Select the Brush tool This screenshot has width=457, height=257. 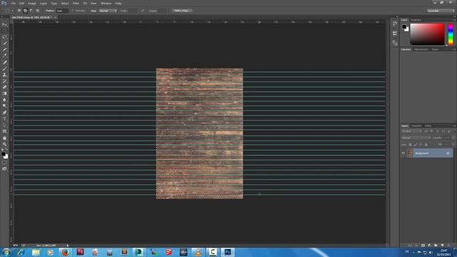tap(4, 69)
